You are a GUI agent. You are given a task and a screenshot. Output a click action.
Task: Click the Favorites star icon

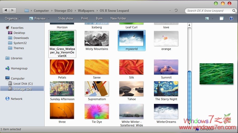7,28
